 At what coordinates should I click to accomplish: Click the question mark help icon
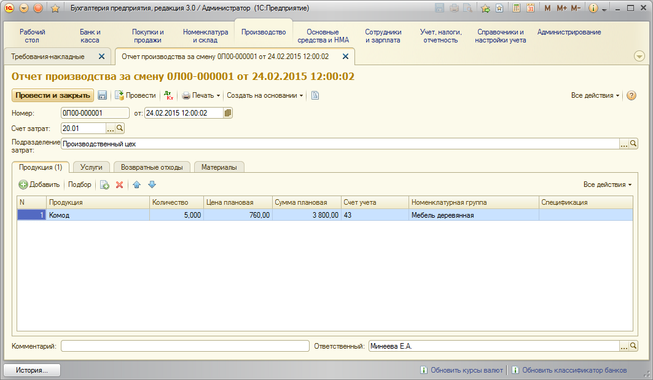[631, 95]
